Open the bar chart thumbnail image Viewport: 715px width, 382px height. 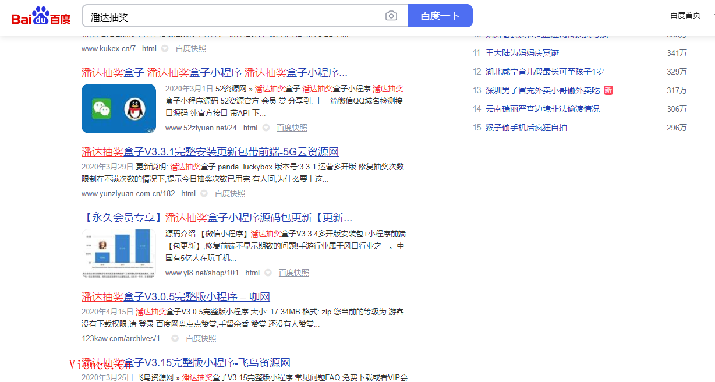click(119, 253)
